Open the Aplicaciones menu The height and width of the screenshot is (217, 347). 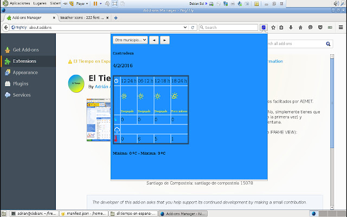pyautogui.click(x=20, y=3)
